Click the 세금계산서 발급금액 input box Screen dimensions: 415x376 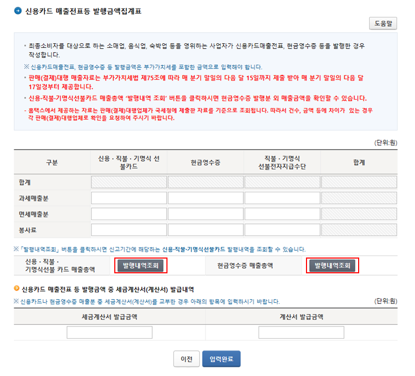[x=110, y=332]
